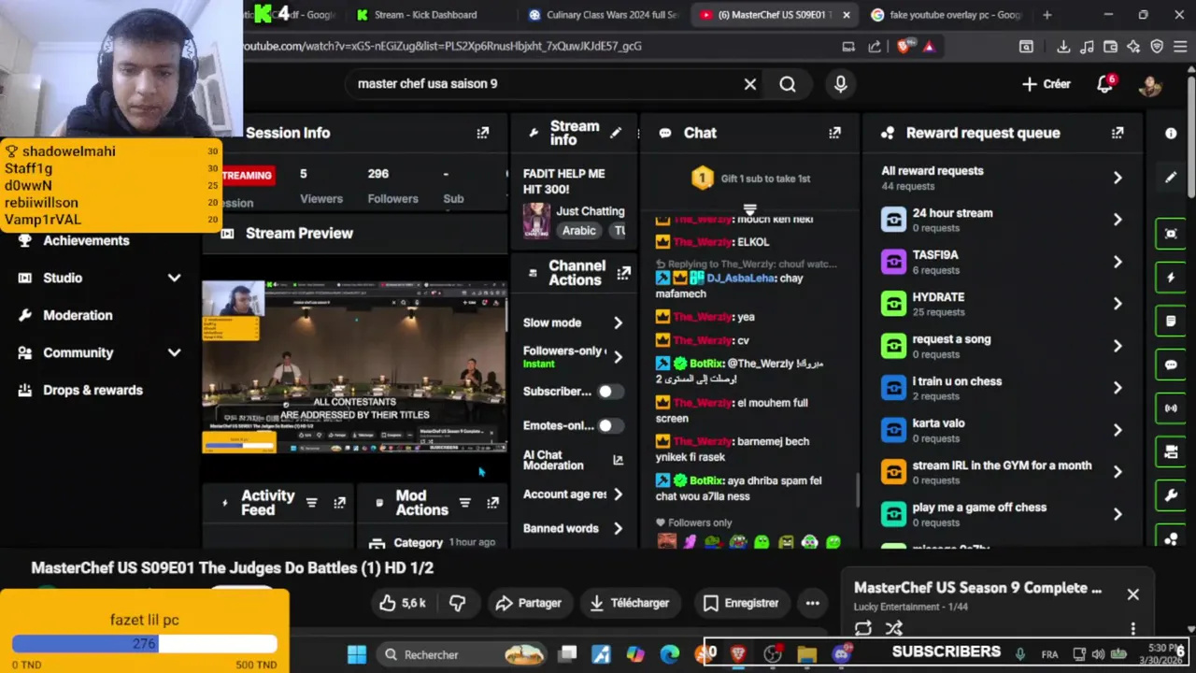Screen dimensions: 1196x673
Task: Open Brave browser from taskbar
Action: 738,654
